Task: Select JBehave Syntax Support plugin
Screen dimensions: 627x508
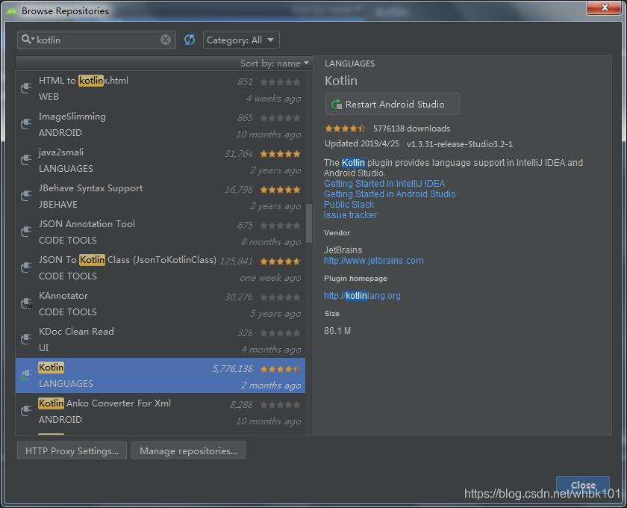Action: [x=160, y=196]
